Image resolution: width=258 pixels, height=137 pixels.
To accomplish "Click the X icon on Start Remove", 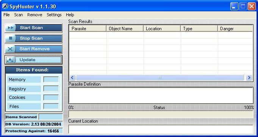I will [x=10, y=49].
